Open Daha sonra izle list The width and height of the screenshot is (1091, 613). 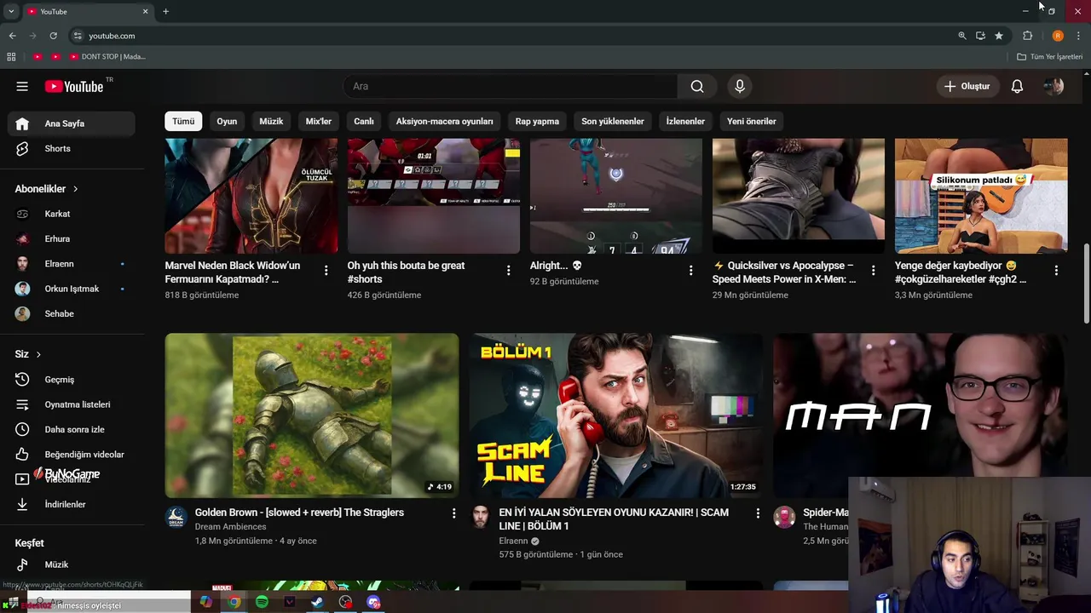tap(72, 429)
